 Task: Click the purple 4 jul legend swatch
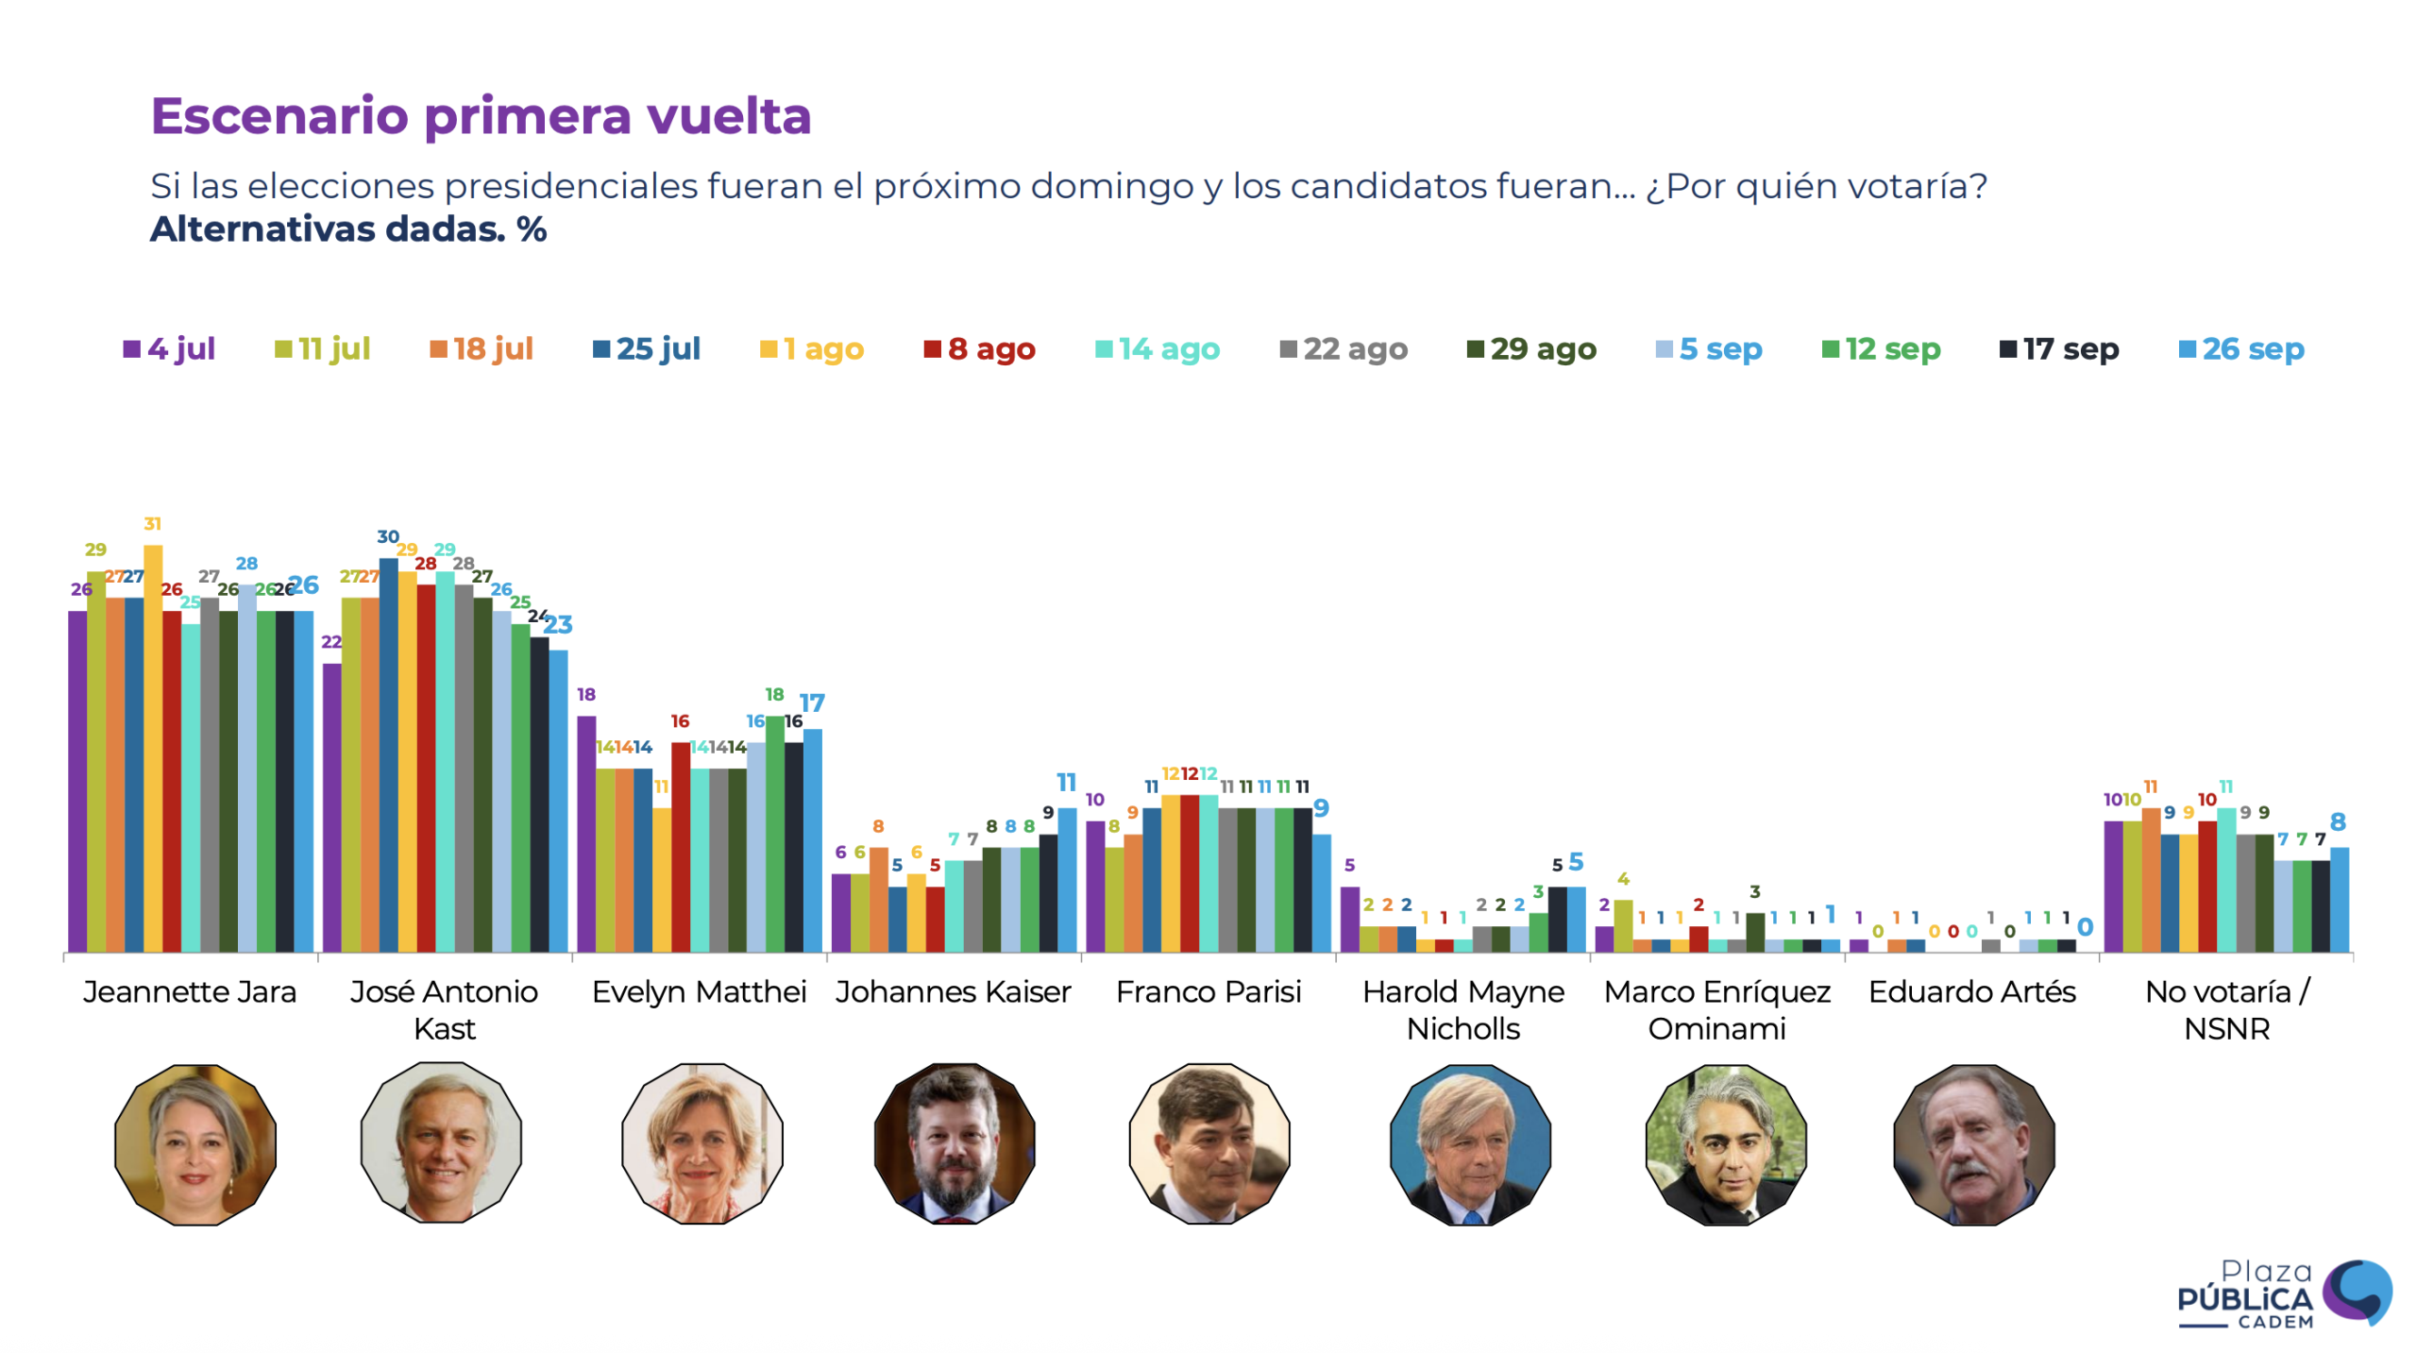(131, 348)
